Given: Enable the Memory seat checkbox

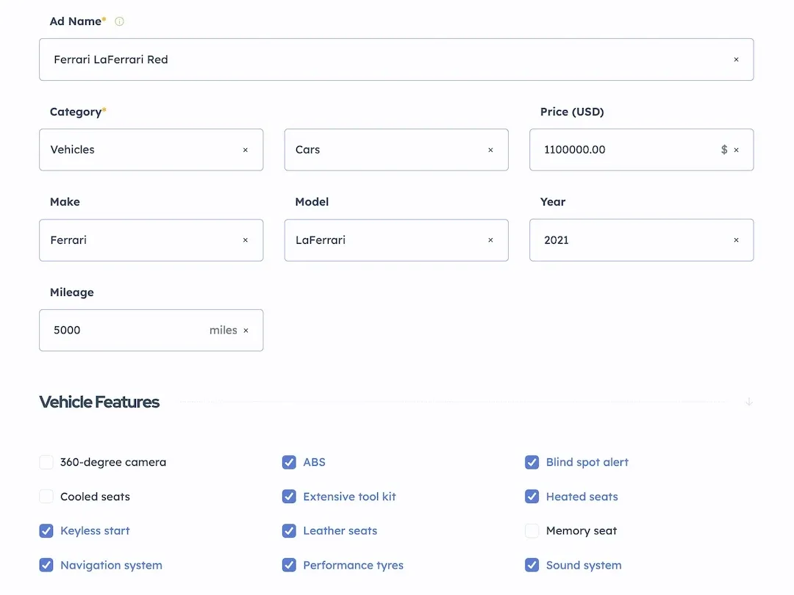Looking at the screenshot, I should point(532,531).
